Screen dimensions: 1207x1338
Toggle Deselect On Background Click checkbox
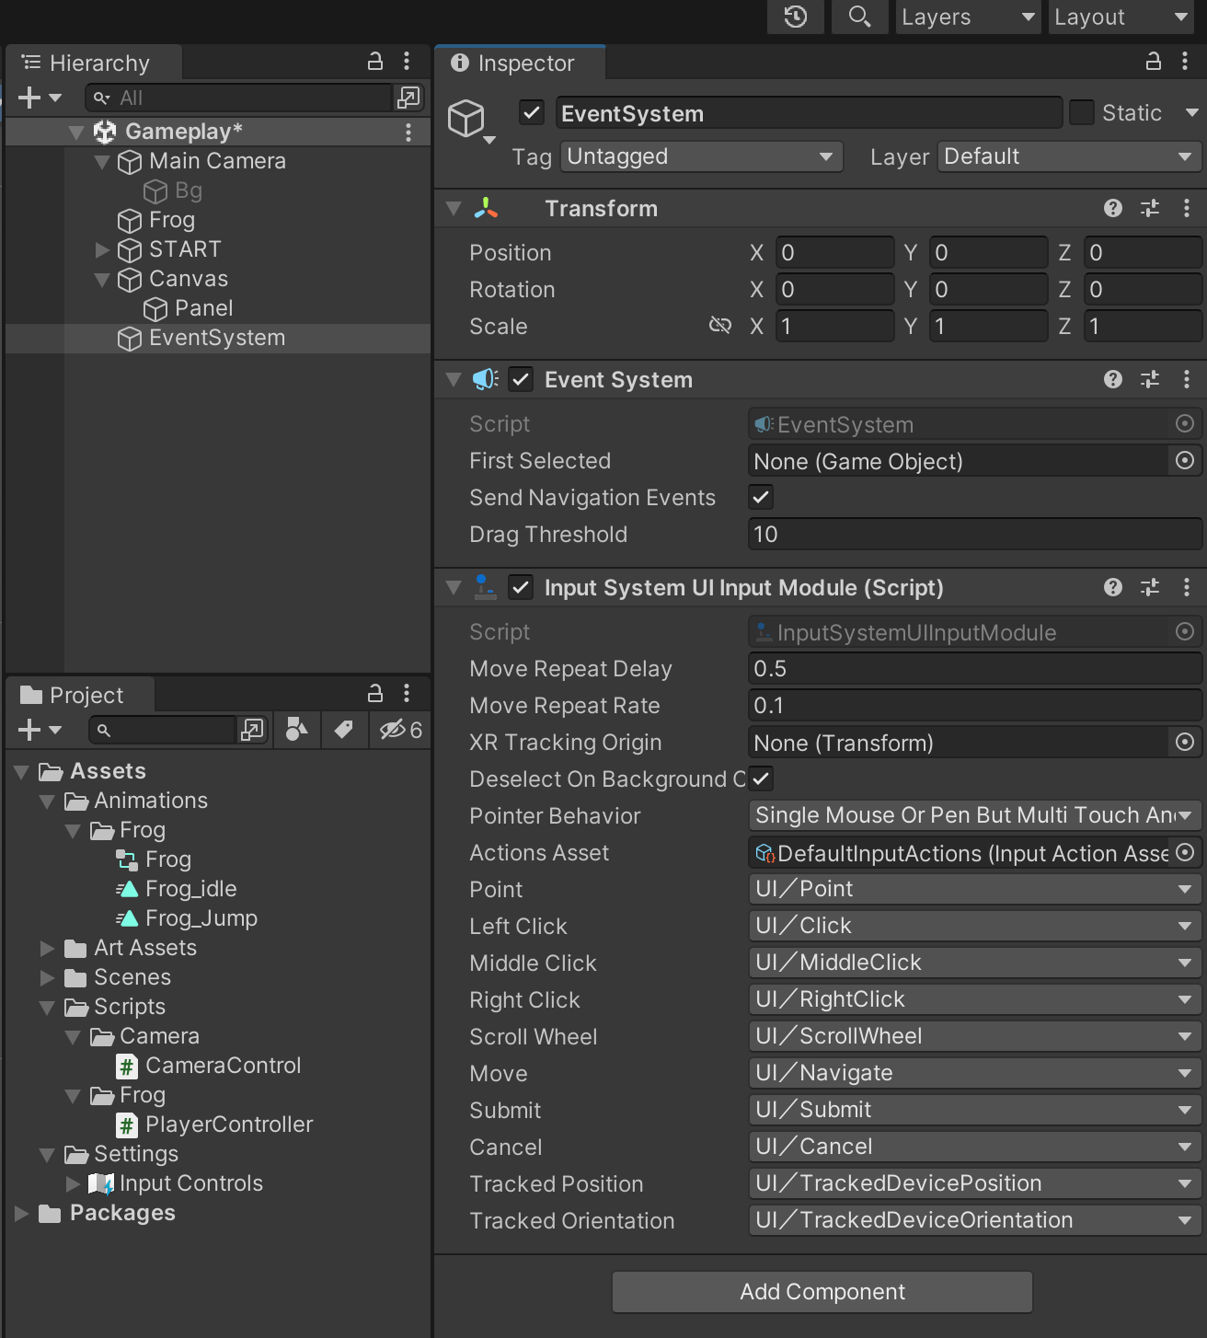point(761,779)
